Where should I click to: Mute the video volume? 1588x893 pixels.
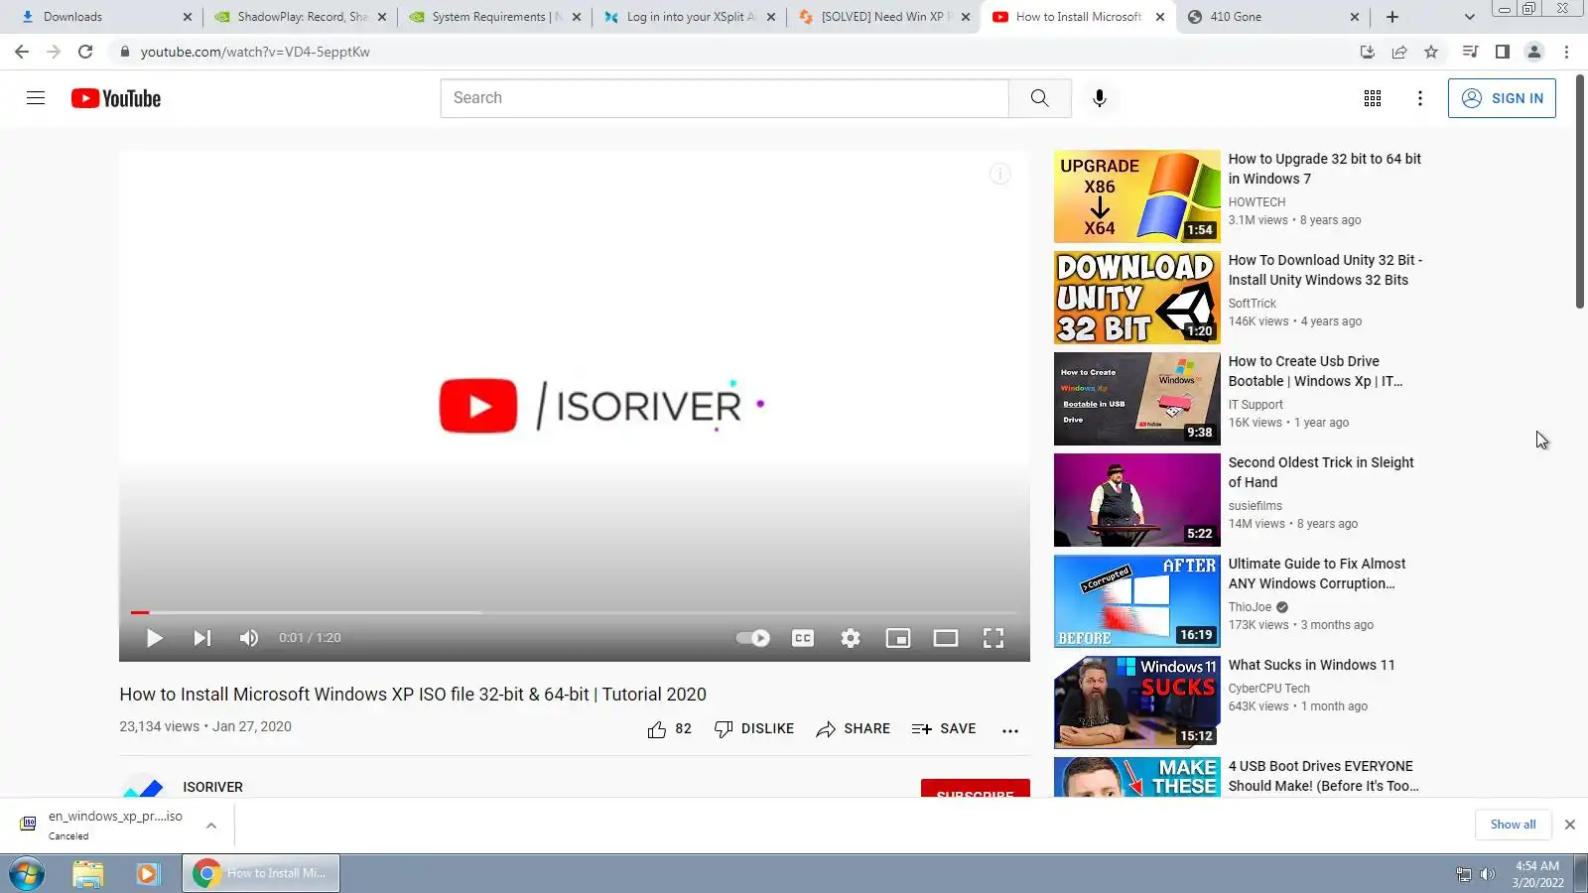[x=249, y=638]
